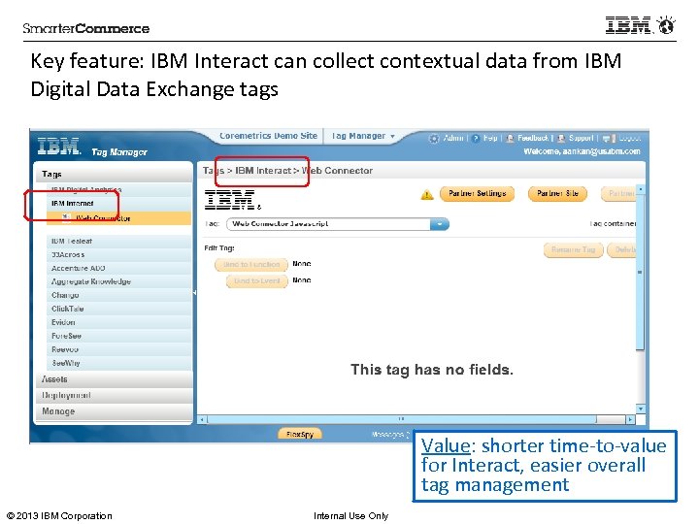Select IBM Tealeaf in the Tags list
This screenshot has width=699, height=524.
pos(119,241)
